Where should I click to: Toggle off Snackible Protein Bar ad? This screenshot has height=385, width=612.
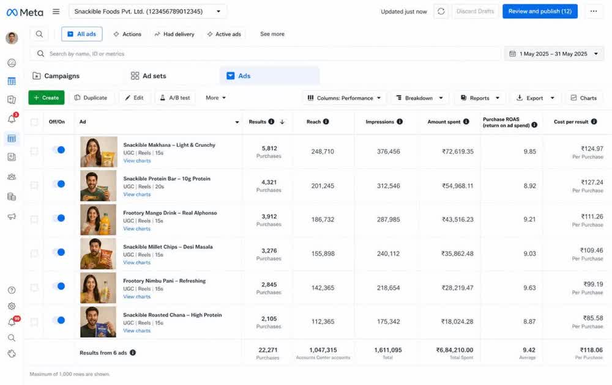59,184
